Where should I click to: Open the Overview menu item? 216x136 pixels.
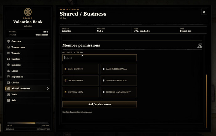pos(28,41)
